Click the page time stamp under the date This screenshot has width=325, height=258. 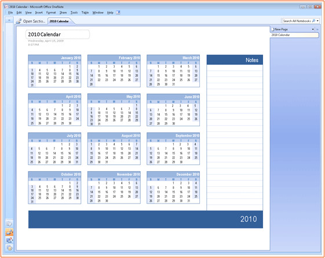pos(34,45)
